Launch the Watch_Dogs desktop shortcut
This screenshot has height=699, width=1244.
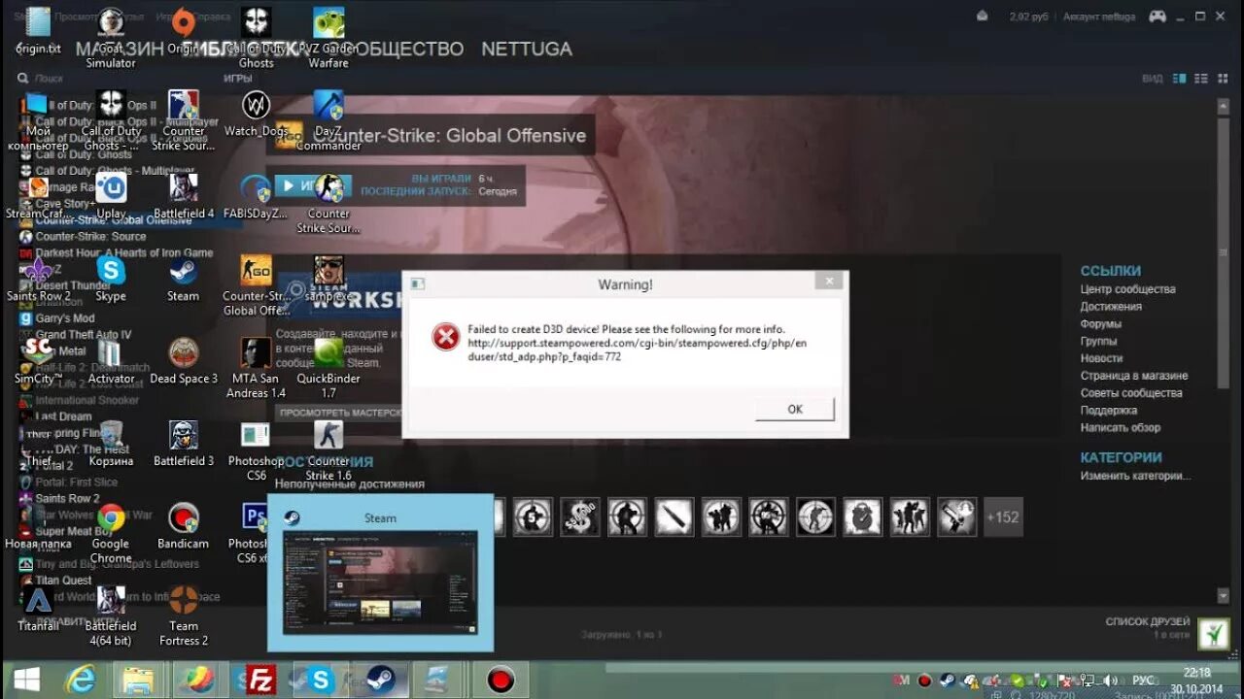(256, 114)
